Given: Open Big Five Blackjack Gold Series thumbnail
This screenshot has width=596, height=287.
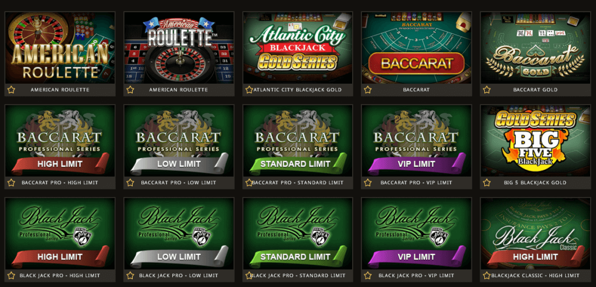Looking at the screenshot, I should 535,141.
